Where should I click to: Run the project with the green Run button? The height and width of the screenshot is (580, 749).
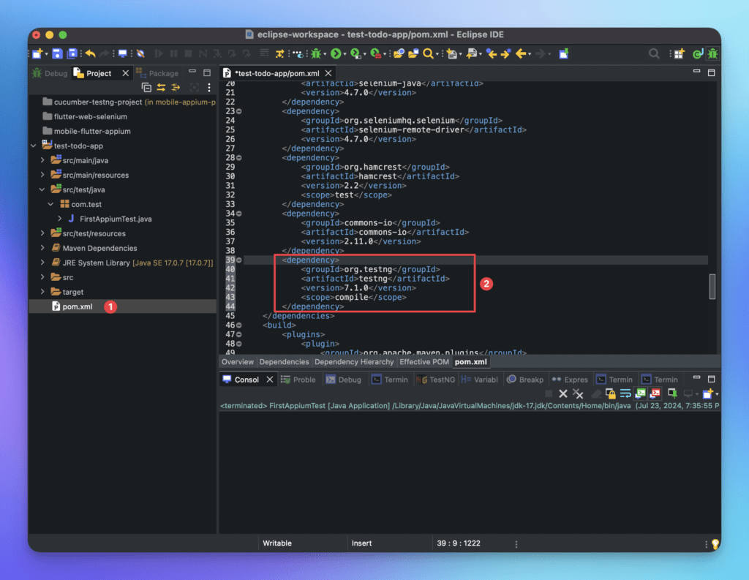coord(336,53)
